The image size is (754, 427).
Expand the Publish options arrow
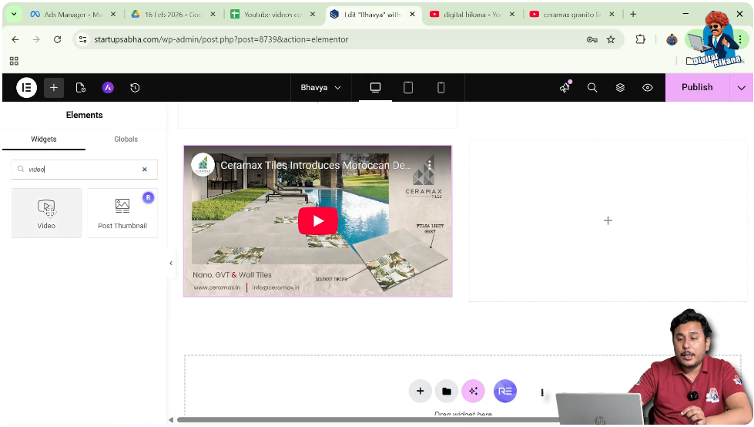pos(741,88)
